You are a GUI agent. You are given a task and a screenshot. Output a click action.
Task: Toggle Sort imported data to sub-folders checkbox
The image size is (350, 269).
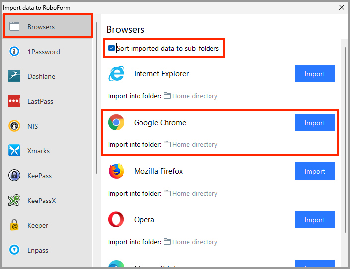pos(112,49)
